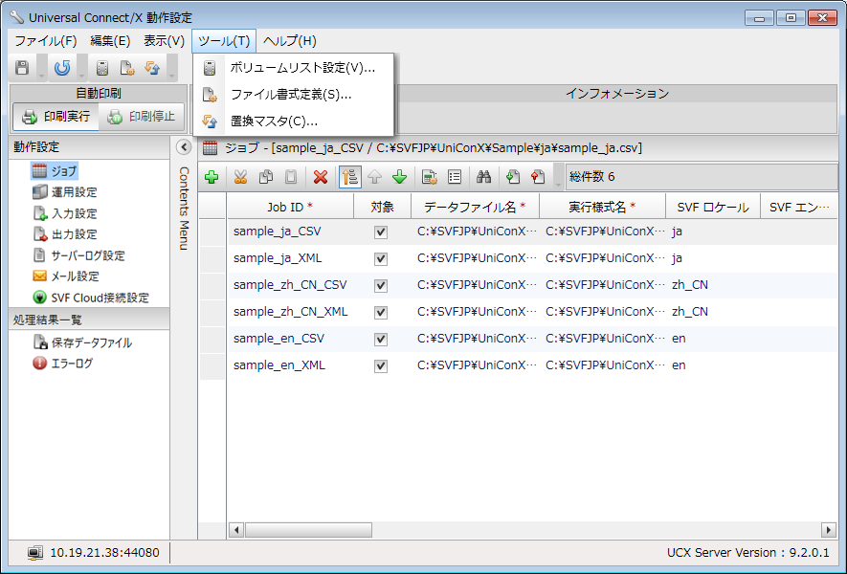
Task: Open サーバーログ設定 in the sidebar
Action: click(x=78, y=255)
